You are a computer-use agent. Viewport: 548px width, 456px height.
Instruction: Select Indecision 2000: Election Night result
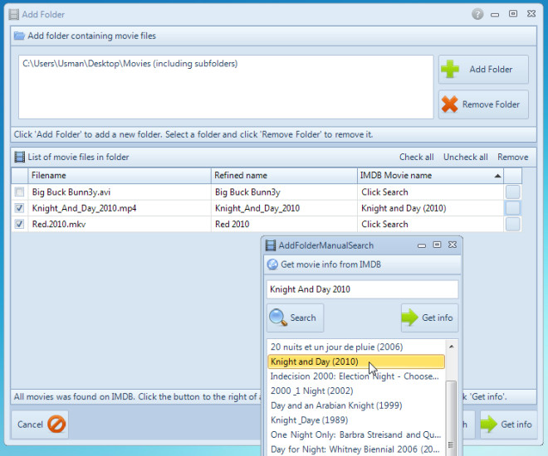pos(356,376)
